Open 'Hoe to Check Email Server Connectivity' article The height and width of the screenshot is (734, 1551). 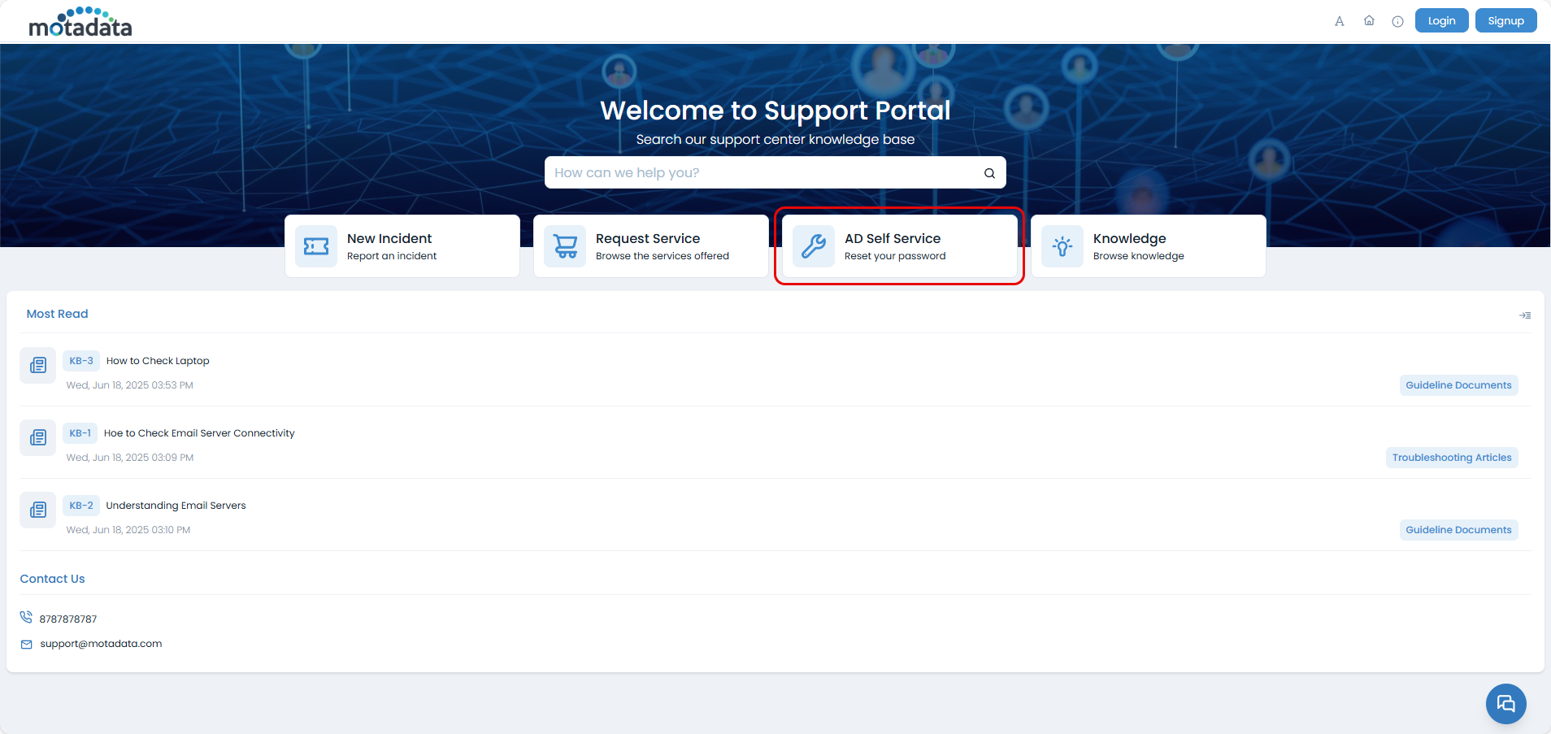tap(199, 433)
